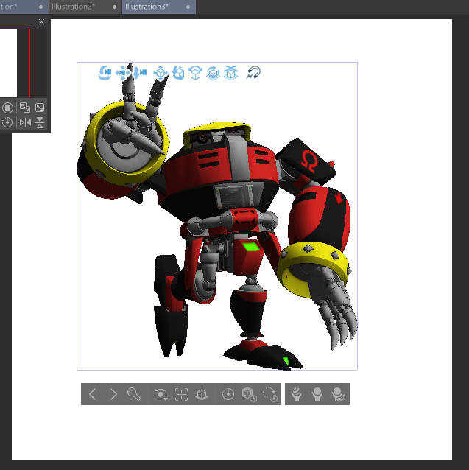
Task: Close Illustration2* tab via its dot
Action: click(114, 7)
